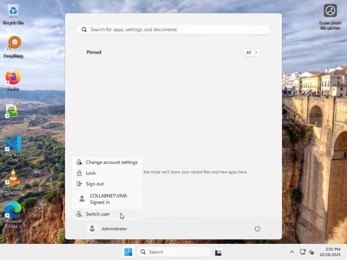Click the Administrator account name
347x260 pixels.
pos(114,229)
